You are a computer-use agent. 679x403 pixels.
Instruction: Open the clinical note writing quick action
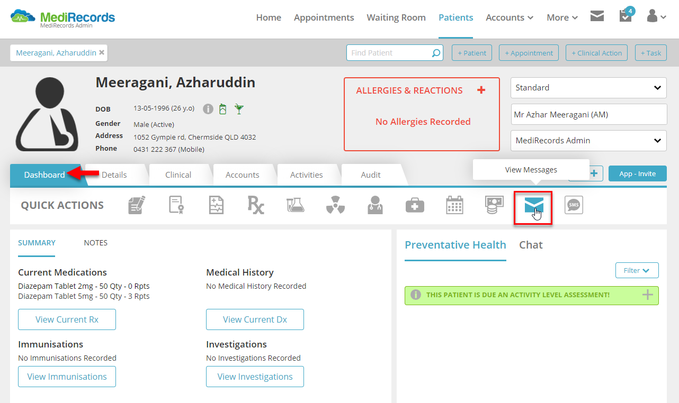137,205
